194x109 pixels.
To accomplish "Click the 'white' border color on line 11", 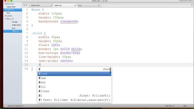I will coord(75,49).
